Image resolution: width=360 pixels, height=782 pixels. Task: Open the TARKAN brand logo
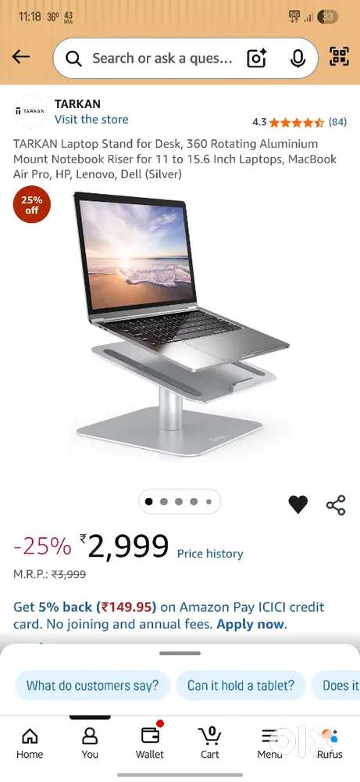30,111
